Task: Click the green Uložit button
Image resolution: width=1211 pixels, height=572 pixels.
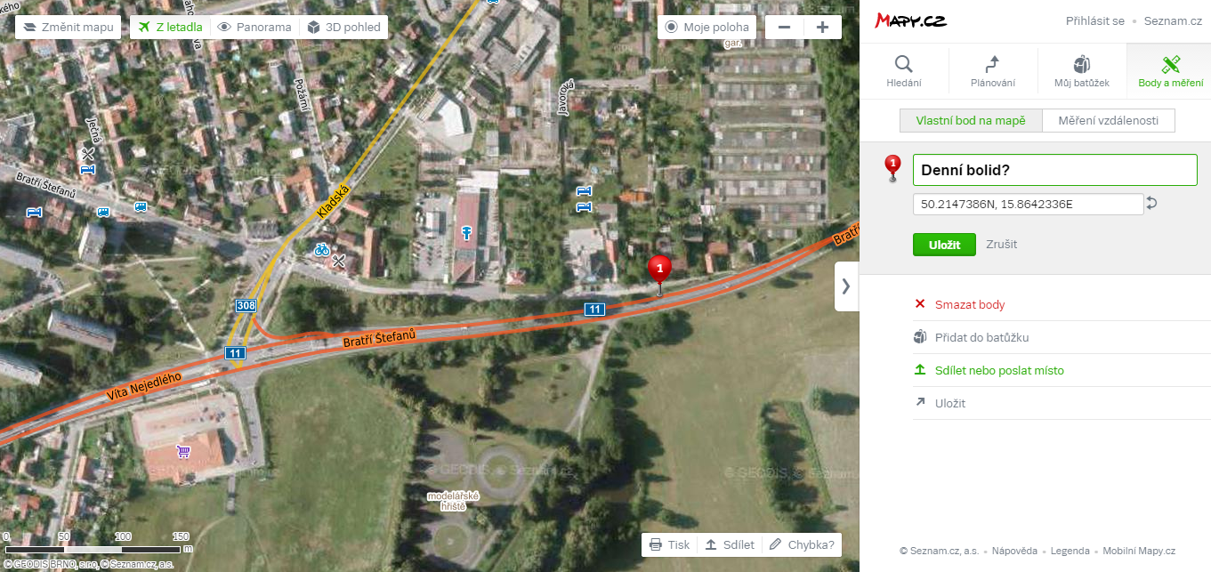Action: pyautogui.click(x=944, y=245)
